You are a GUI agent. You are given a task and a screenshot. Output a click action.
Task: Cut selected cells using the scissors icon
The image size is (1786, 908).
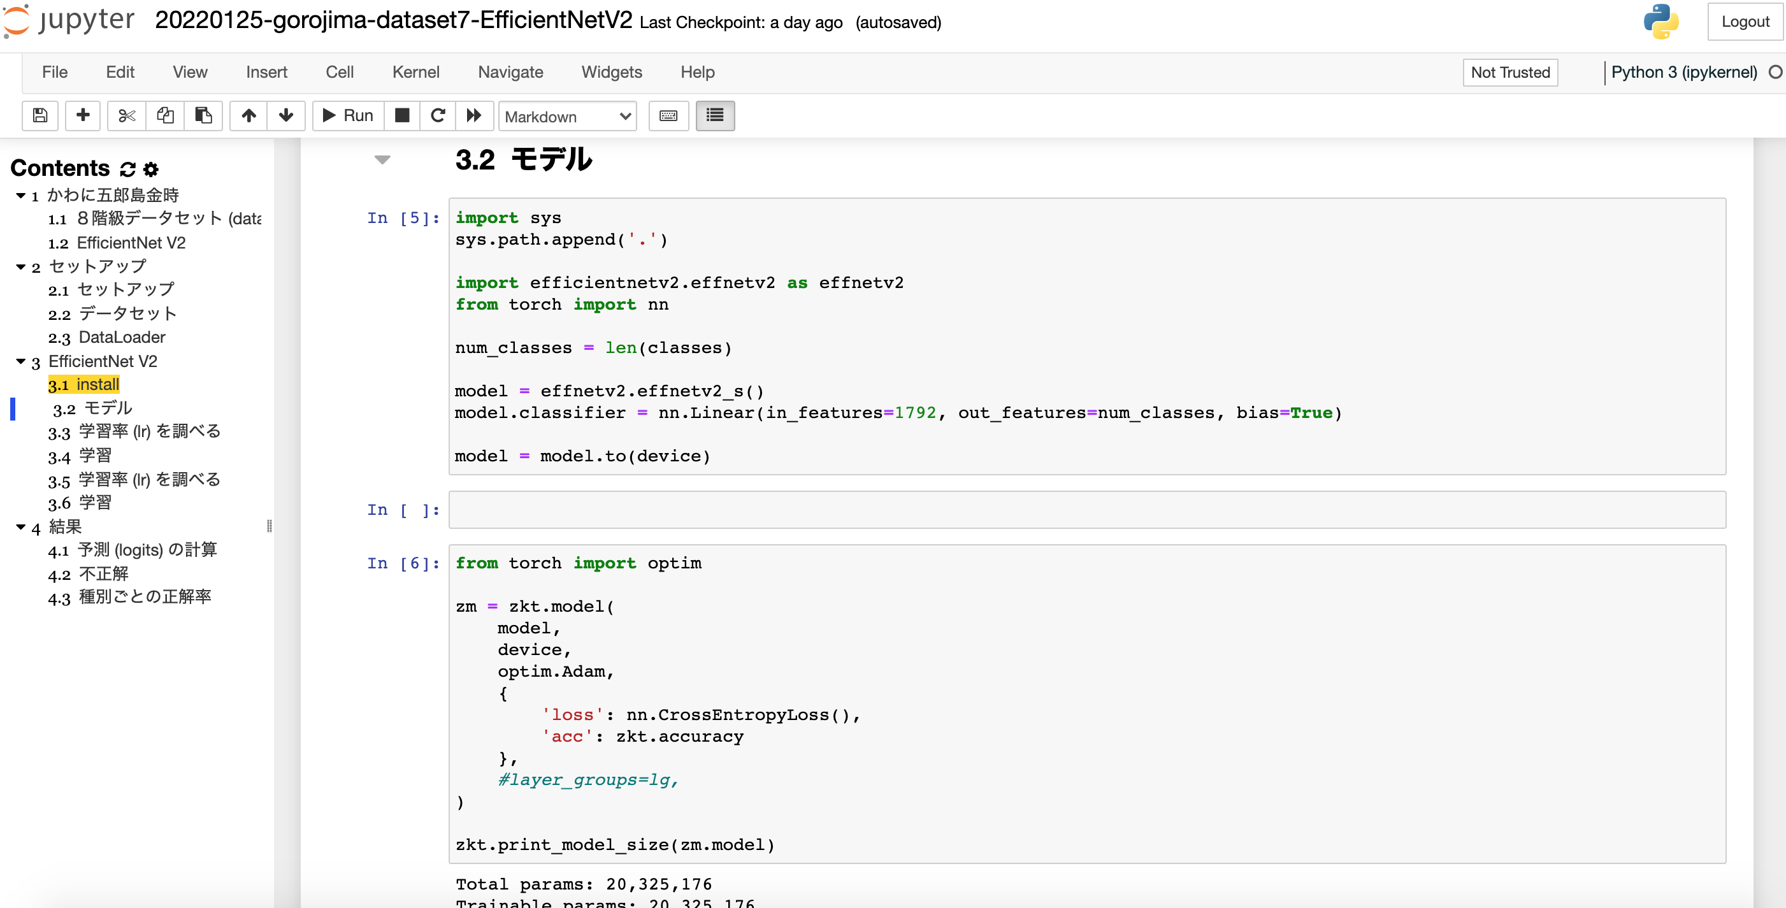[x=126, y=116]
